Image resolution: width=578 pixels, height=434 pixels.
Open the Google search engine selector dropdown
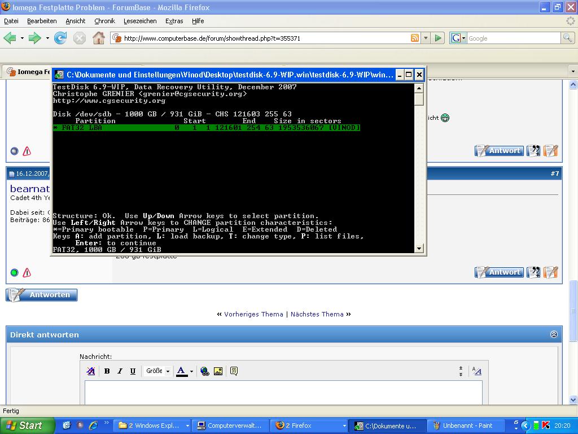[x=458, y=38]
